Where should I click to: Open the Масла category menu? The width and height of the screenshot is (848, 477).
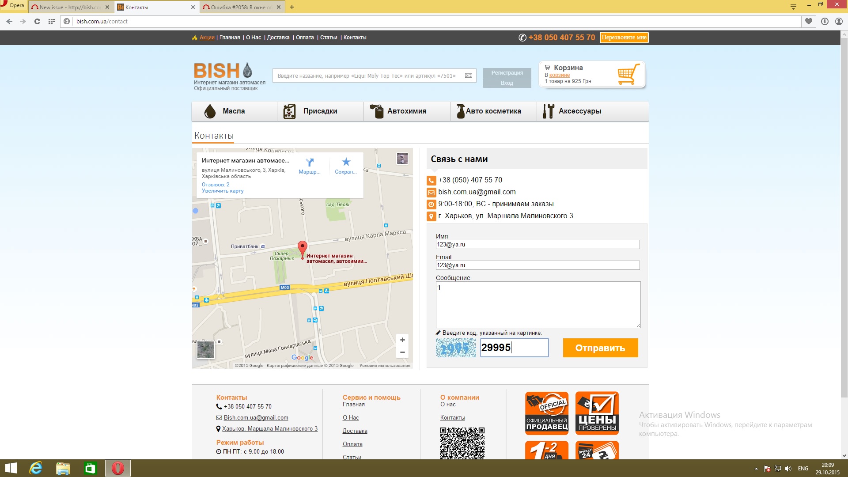(x=234, y=111)
